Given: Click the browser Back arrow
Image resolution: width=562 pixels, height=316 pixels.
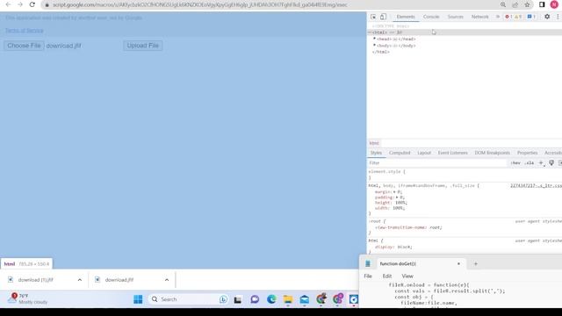Looking at the screenshot, I should coord(8,4).
